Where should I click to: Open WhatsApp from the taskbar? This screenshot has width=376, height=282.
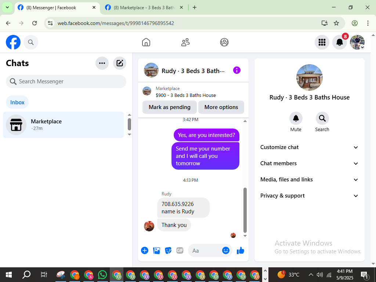tap(102, 275)
